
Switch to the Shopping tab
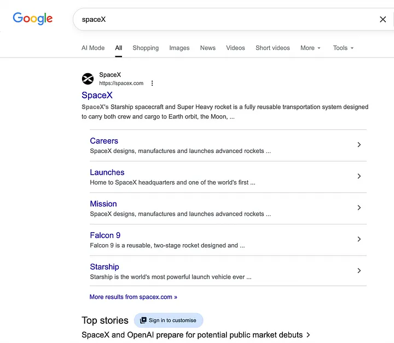146,48
